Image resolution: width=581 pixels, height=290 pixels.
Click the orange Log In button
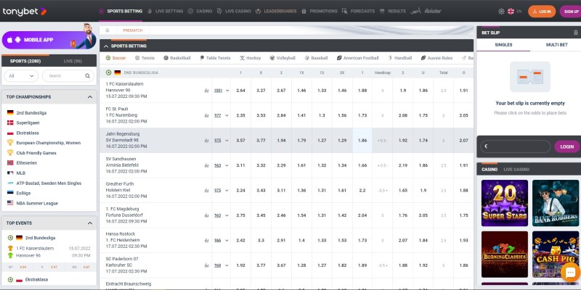pos(542,12)
